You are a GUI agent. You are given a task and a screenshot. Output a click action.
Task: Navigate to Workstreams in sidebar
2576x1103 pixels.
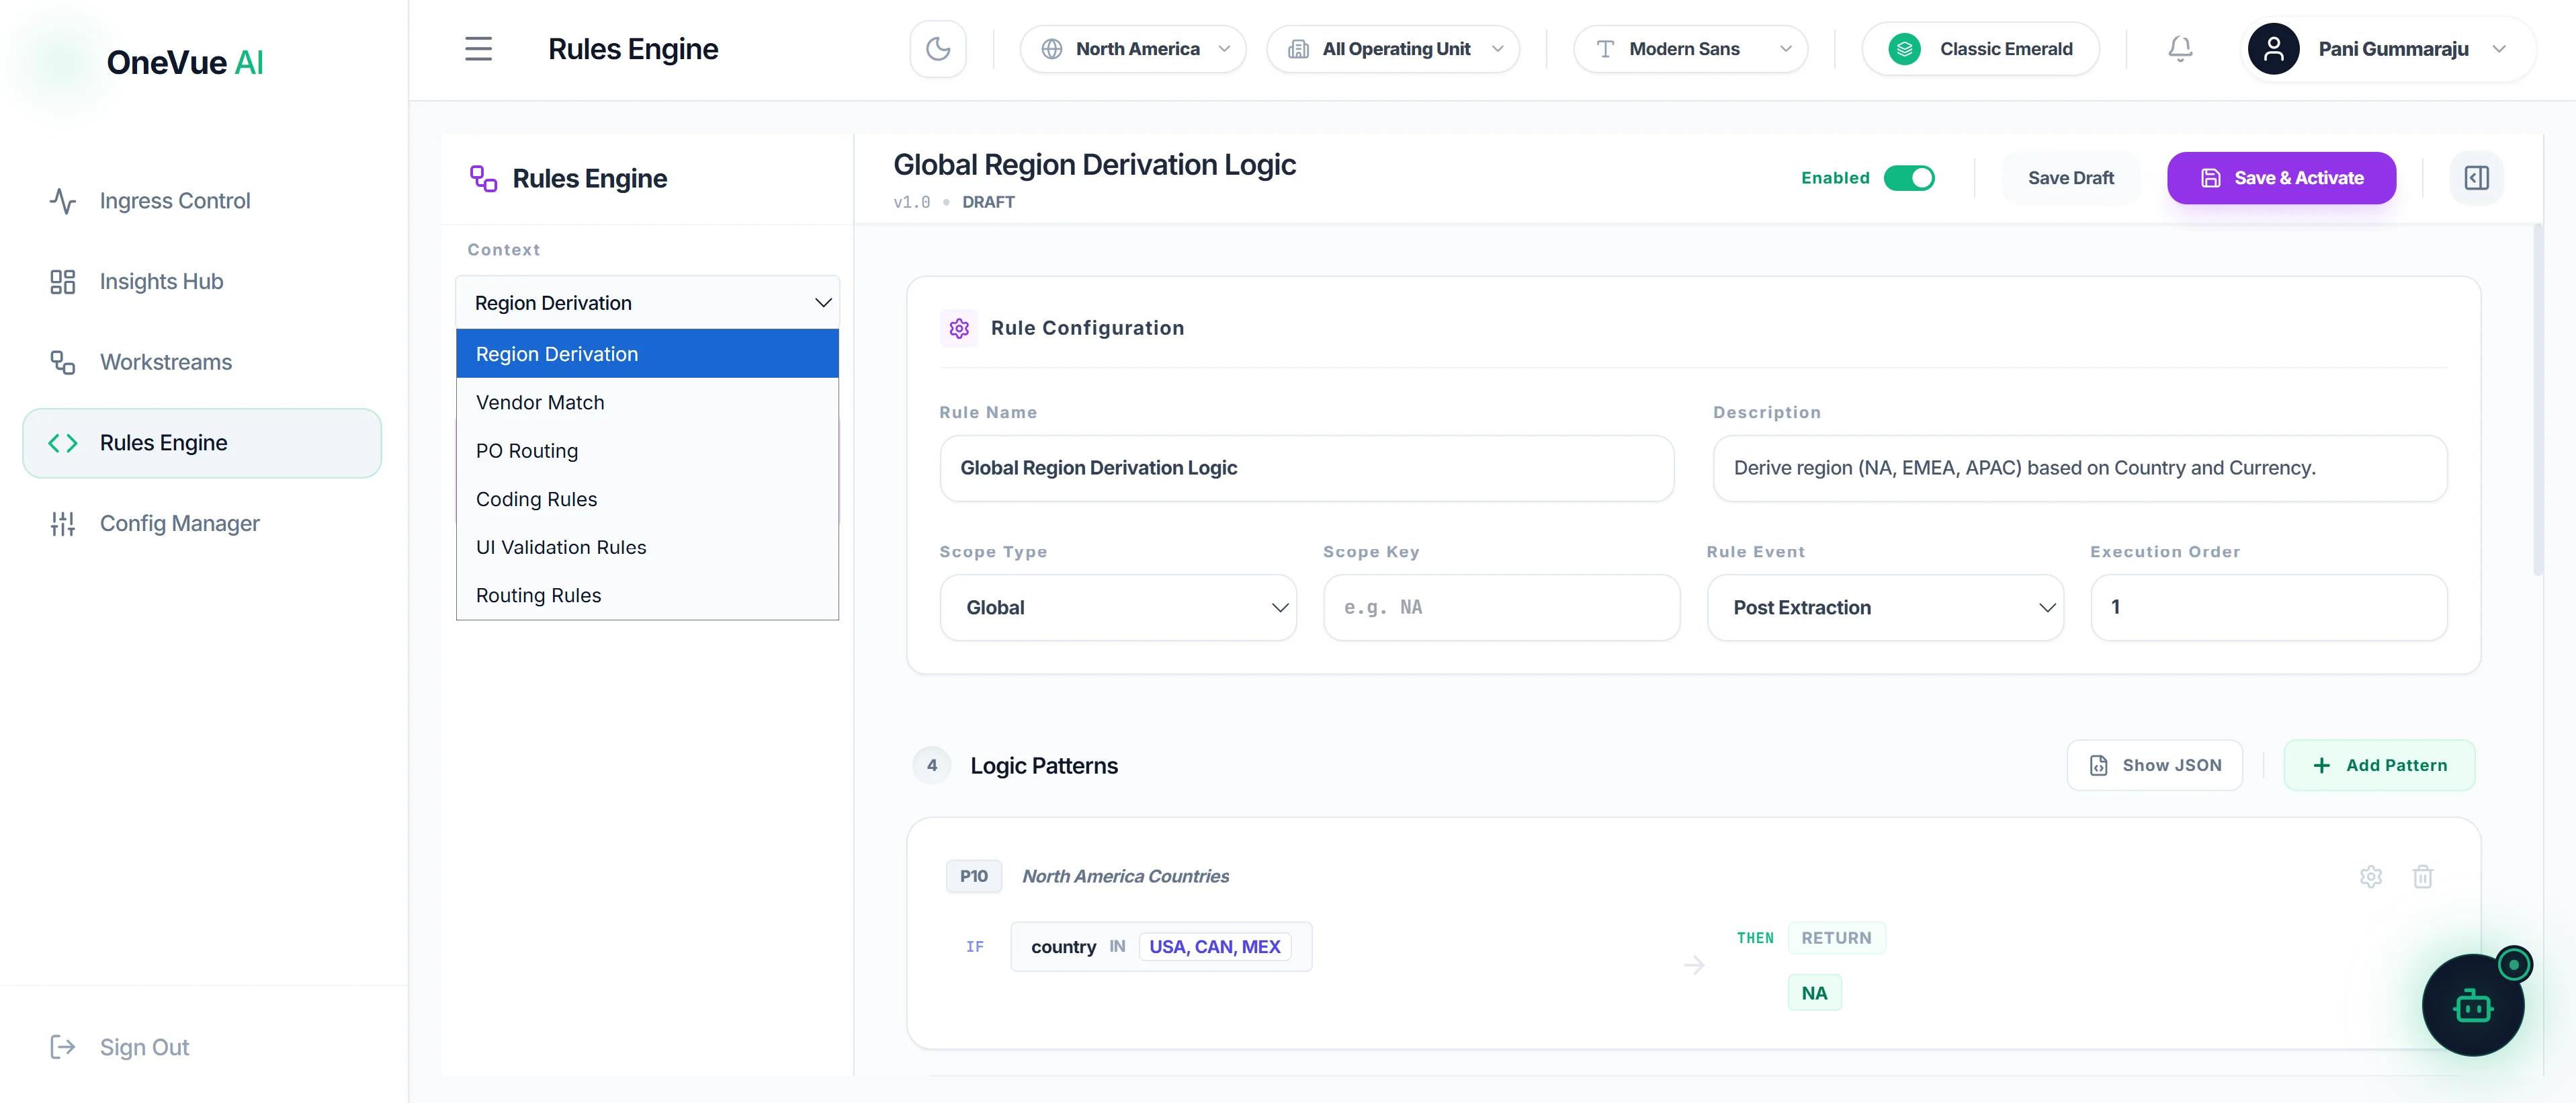point(202,362)
